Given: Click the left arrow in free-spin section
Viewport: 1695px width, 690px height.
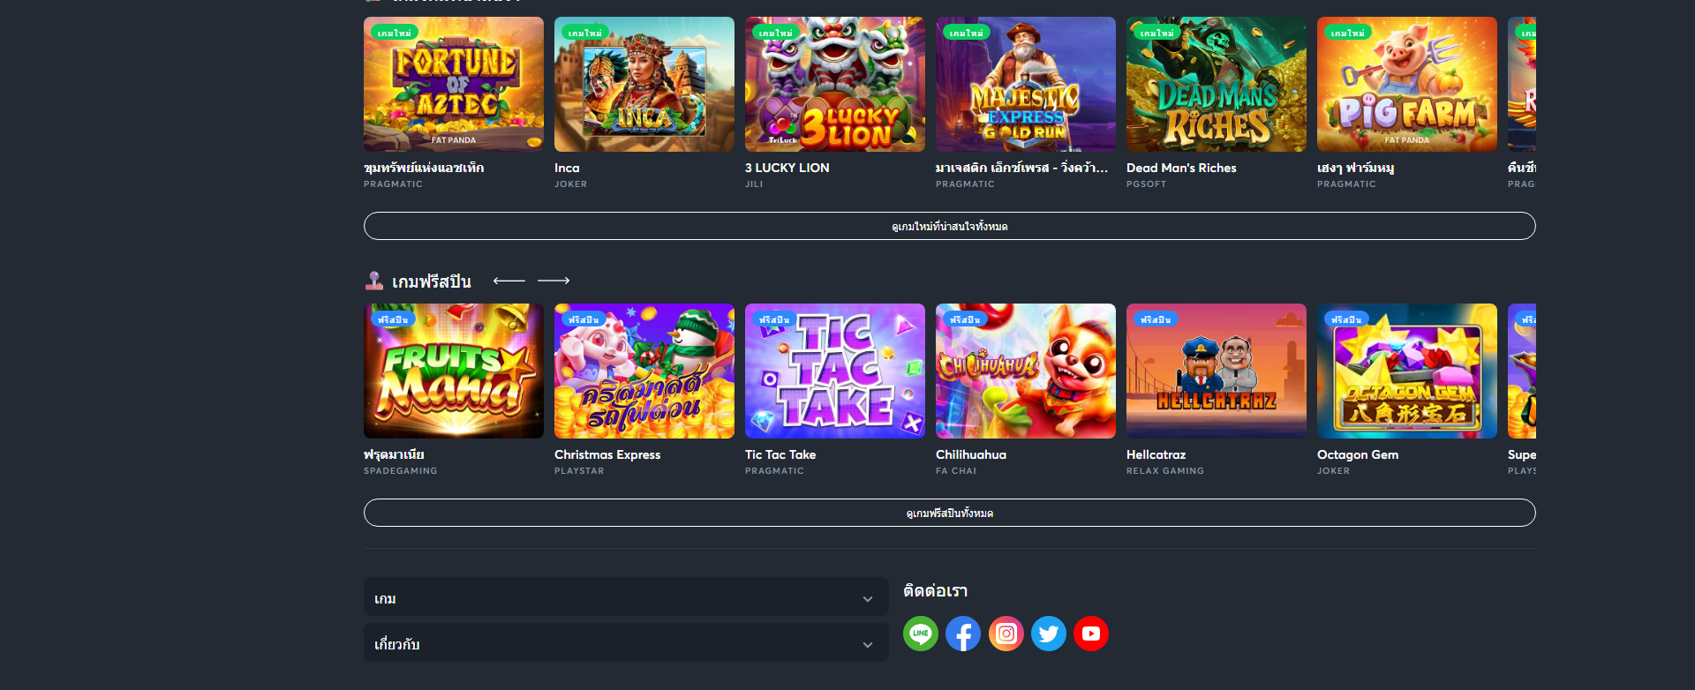Looking at the screenshot, I should (509, 281).
